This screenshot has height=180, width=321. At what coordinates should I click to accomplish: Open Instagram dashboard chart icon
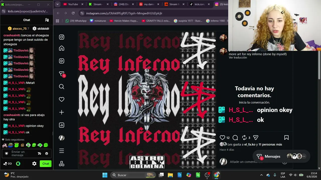(x=61, y=125)
